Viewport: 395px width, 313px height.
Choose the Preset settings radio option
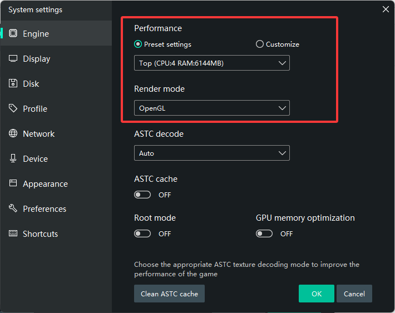click(x=138, y=44)
